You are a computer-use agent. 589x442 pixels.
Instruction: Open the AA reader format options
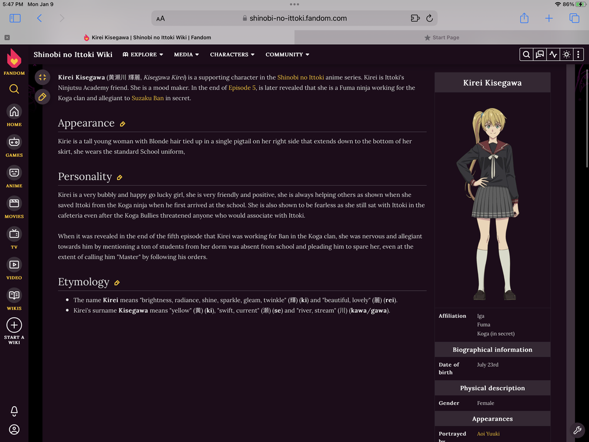pyautogui.click(x=160, y=18)
